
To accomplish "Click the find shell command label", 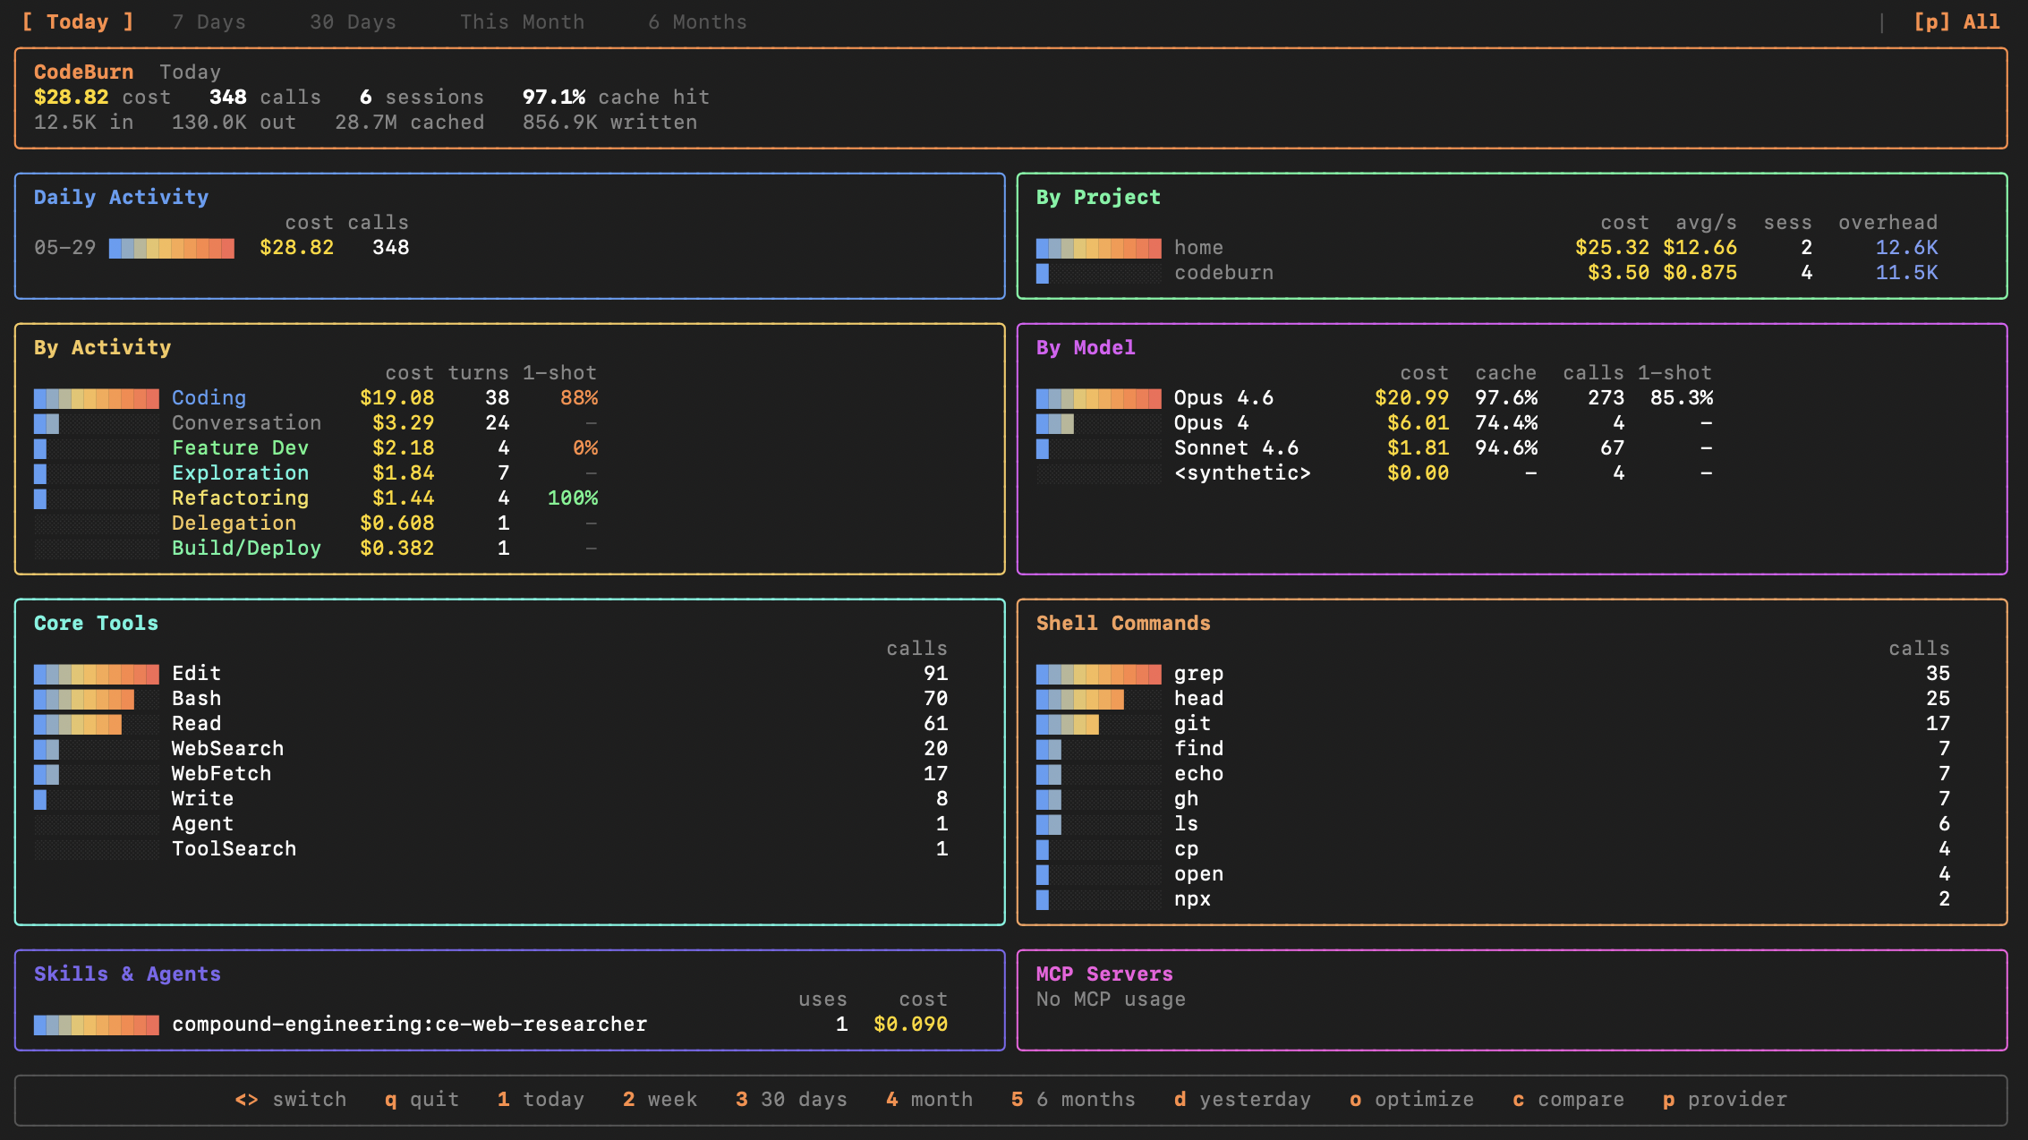I will coord(1198,748).
